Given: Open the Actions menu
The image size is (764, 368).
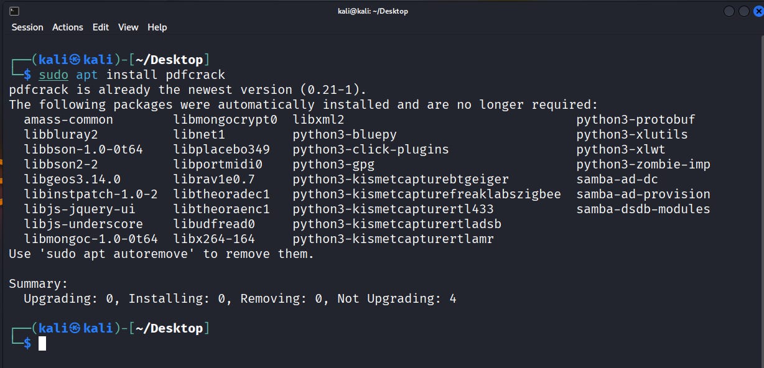Looking at the screenshot, I should [x=67, y=27].
